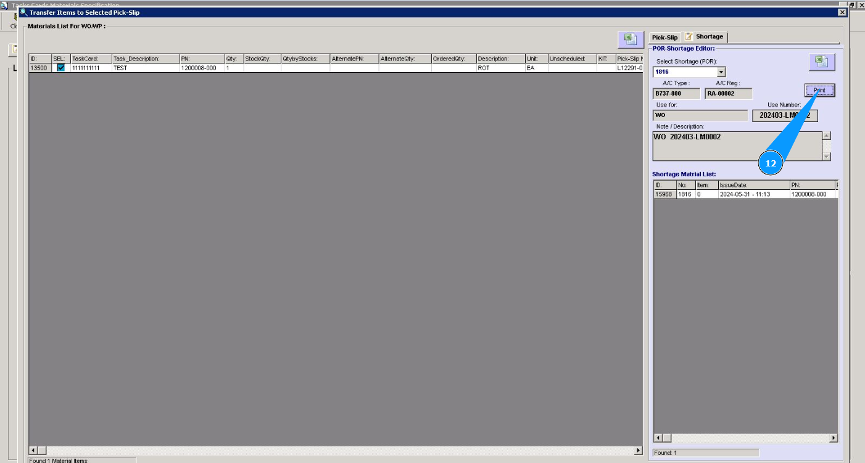Close the Transfer Items dialog

coord(842,12)
